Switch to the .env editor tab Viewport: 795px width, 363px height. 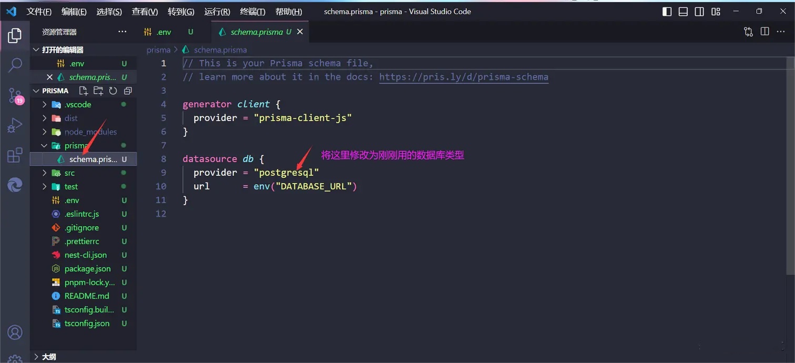click(164, 32)
